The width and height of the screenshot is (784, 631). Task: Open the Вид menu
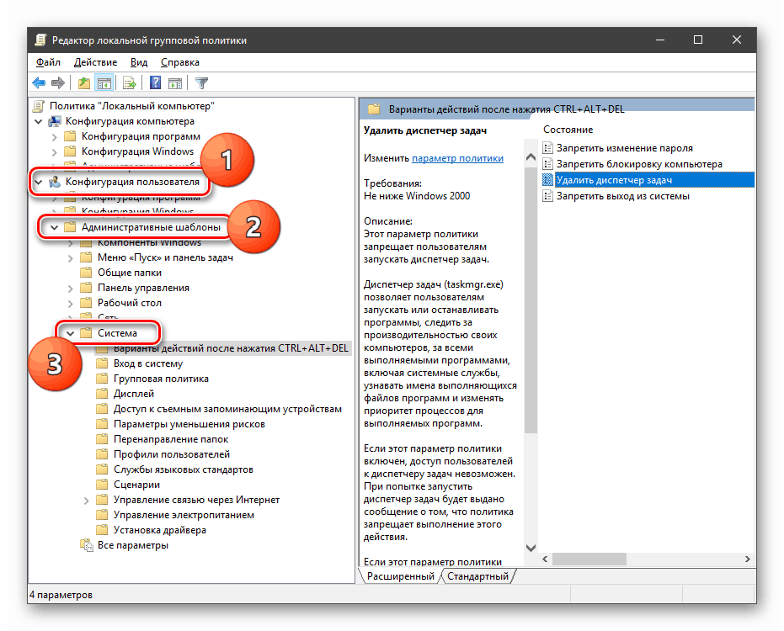(139, 62)
